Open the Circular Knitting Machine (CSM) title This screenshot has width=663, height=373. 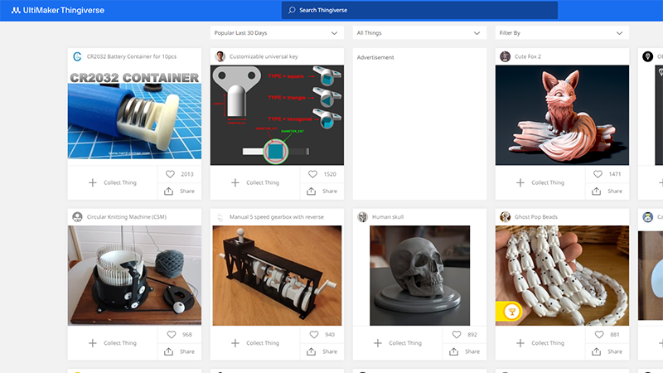[127, 217]
